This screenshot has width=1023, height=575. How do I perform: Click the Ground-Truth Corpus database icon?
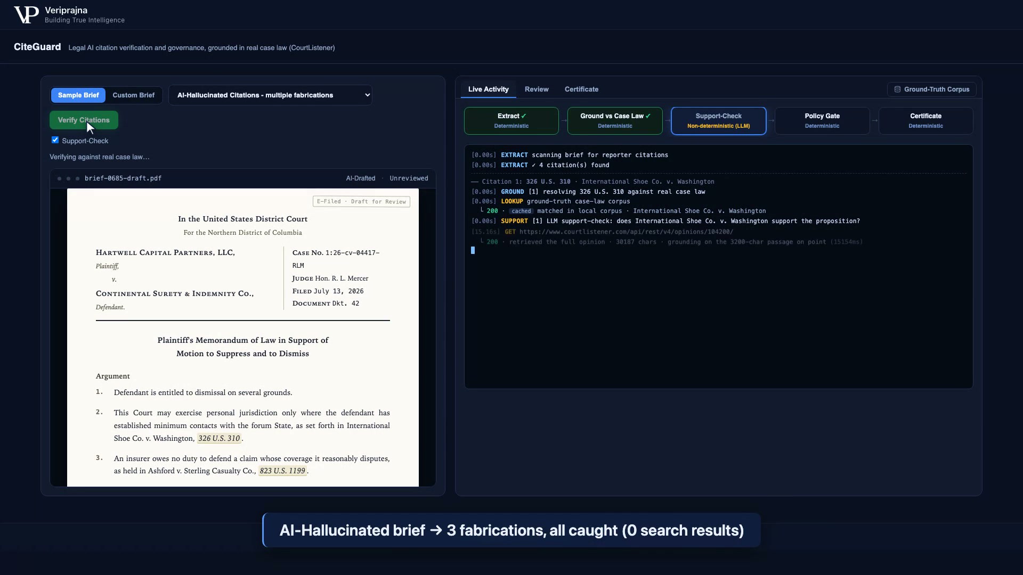tap(897, 89)
